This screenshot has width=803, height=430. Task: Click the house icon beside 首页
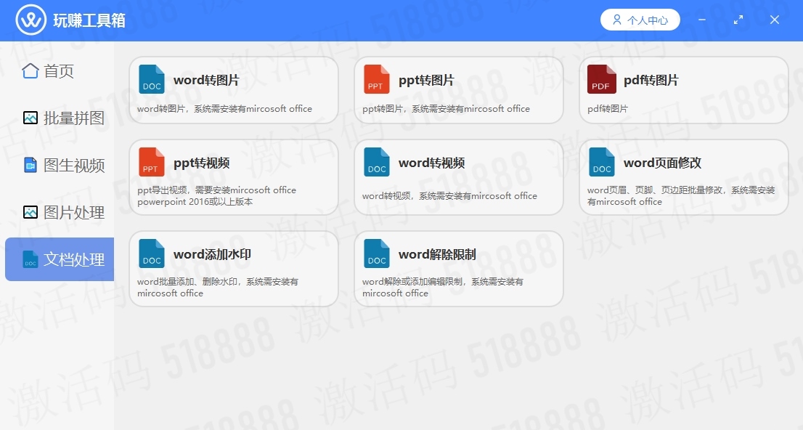30,70
